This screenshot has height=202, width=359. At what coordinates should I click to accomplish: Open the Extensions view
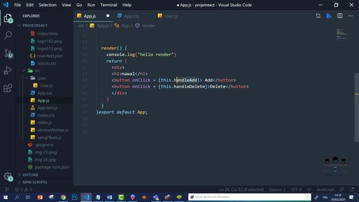(x=8, y=88)
